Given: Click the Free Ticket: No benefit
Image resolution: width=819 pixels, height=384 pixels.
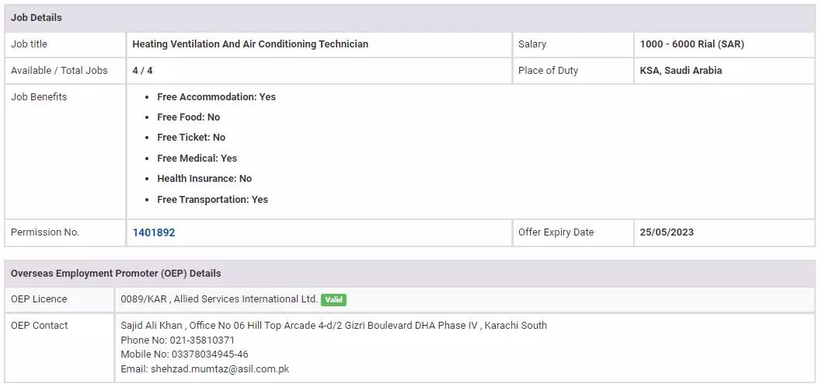Looking at the screenshot, I should tap(191, 138).
